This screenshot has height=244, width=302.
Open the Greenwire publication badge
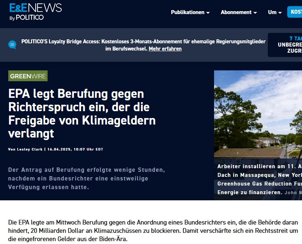click(28, 76)
